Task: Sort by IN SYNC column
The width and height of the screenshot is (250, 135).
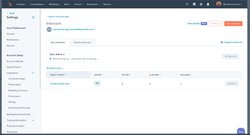Action: pyautogui.click(x=126, y=75)
